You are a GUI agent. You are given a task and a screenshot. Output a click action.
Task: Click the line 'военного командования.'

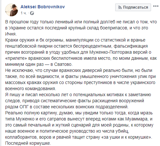click(x=31, y=88)
